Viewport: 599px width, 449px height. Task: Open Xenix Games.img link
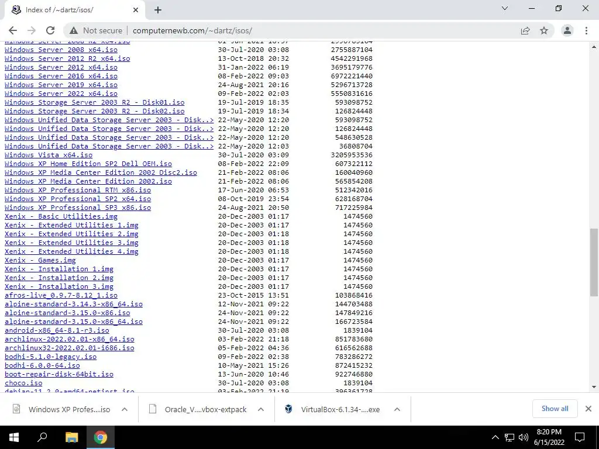40,260
